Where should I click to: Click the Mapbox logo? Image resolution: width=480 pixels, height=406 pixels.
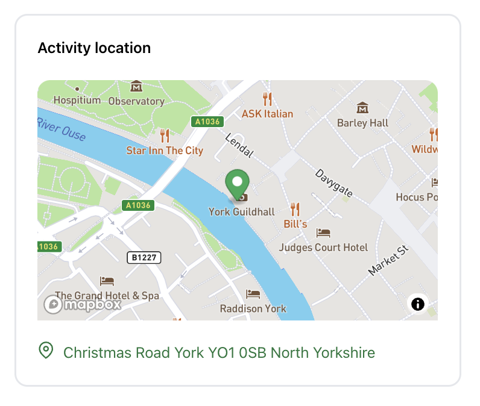(83, 305)
